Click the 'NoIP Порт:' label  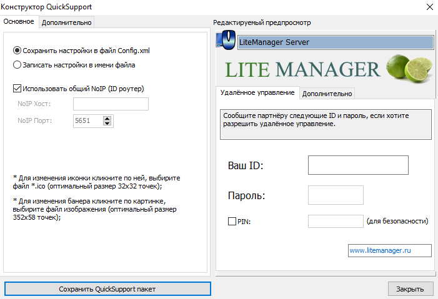pyautogui.click(x=34, y=120)
